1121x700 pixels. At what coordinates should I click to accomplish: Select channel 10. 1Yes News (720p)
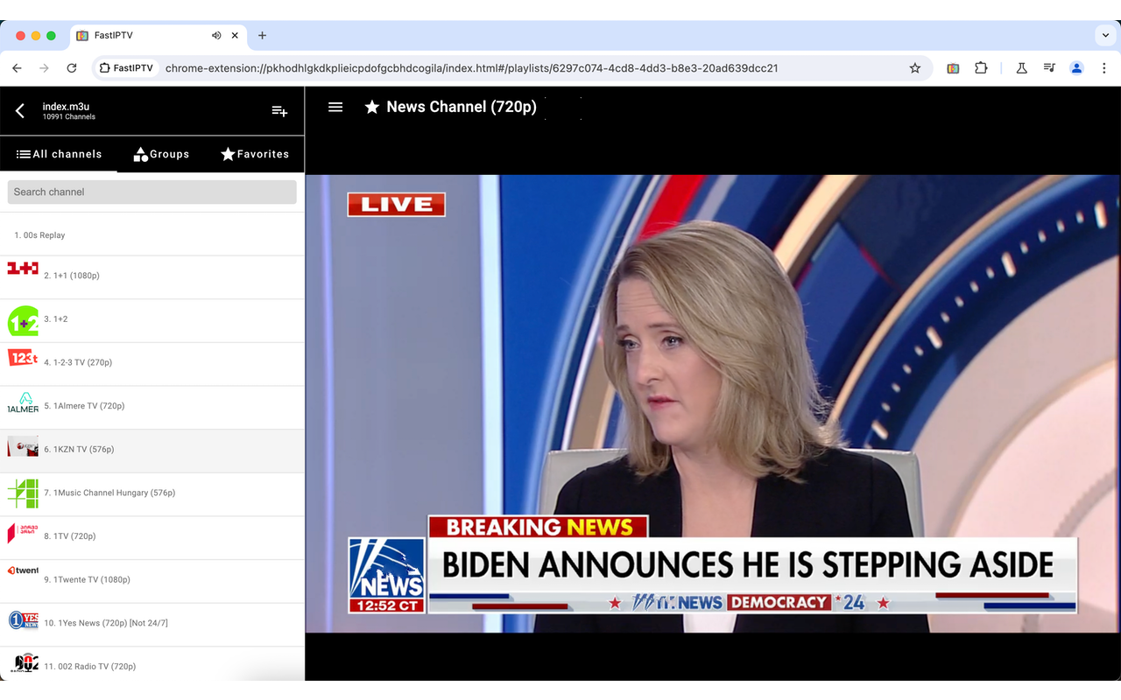click(x=152, y=623)
